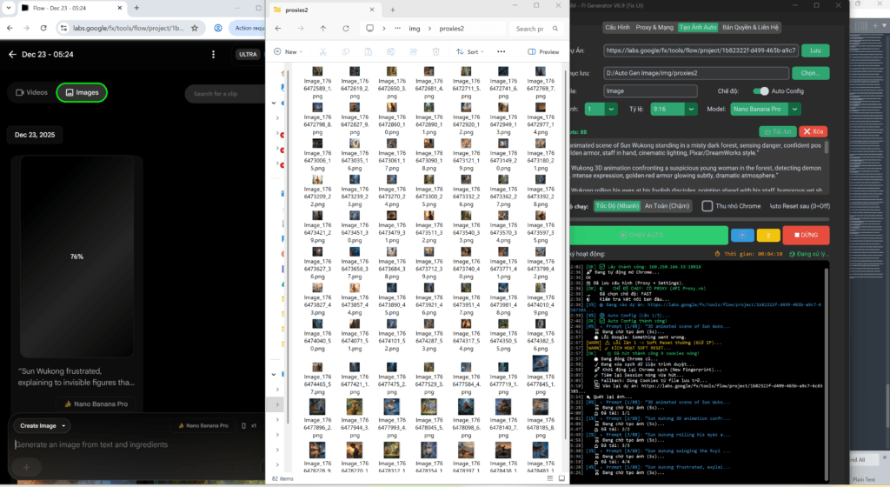Image resolution: width=890 pixels, height=487 pixels.
Task: Open Nano Banana Pro model selector in Flow prompt bar
Action: pyautogui.click(x=203, y=426)
